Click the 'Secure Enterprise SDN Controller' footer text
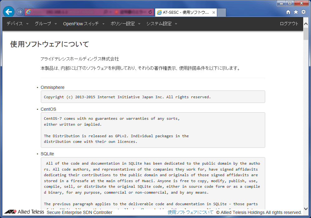This screenshot has width=311, height=218. pos(79,212)
